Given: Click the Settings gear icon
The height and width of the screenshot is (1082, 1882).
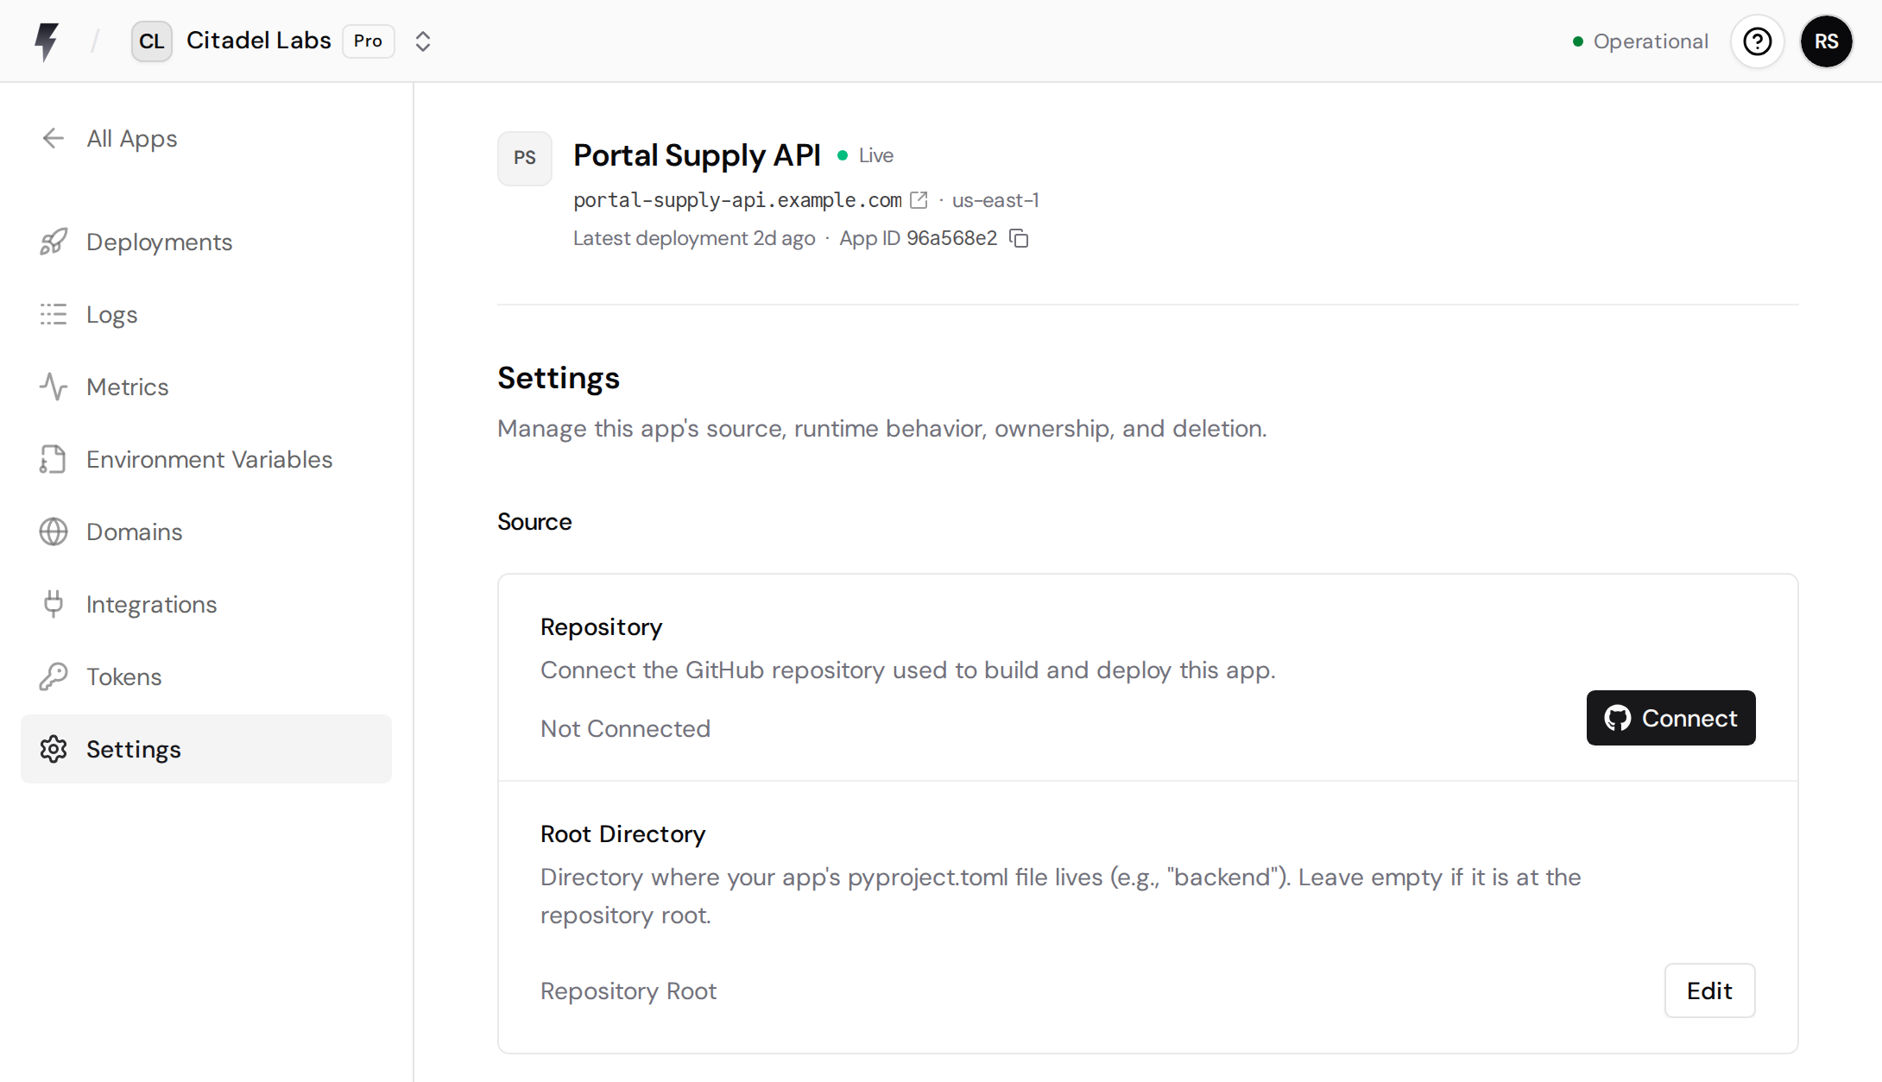Looking at the screenshot, I should [54, 749].
